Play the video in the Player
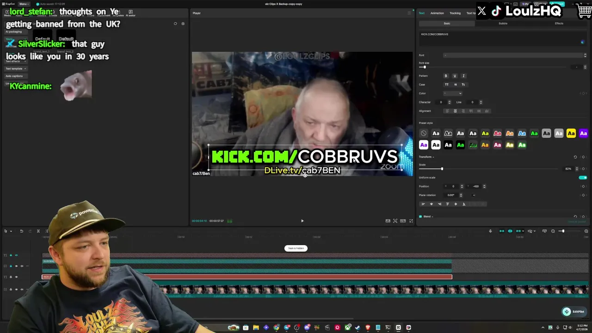This screenshot has width=592, height=333. [302, 221]
